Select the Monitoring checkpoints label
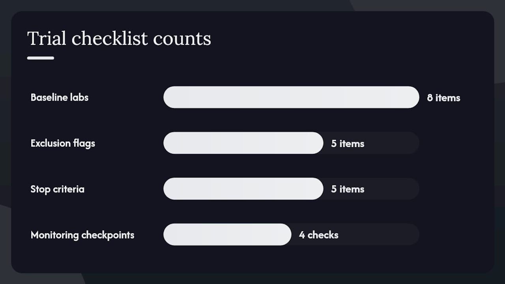The height and width of the screenshot is (284, 505). (82, 235)
